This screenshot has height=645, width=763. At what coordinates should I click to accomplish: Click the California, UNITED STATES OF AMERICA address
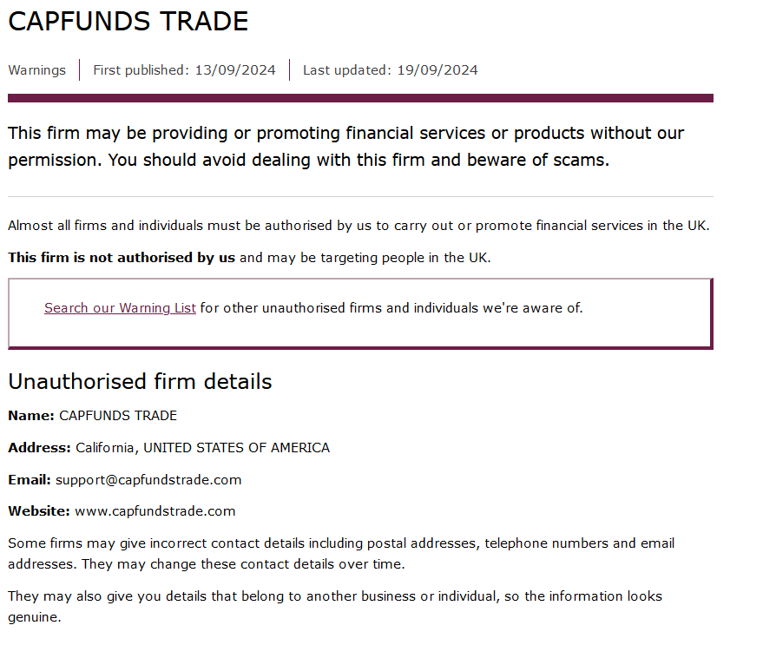[202, 448]
